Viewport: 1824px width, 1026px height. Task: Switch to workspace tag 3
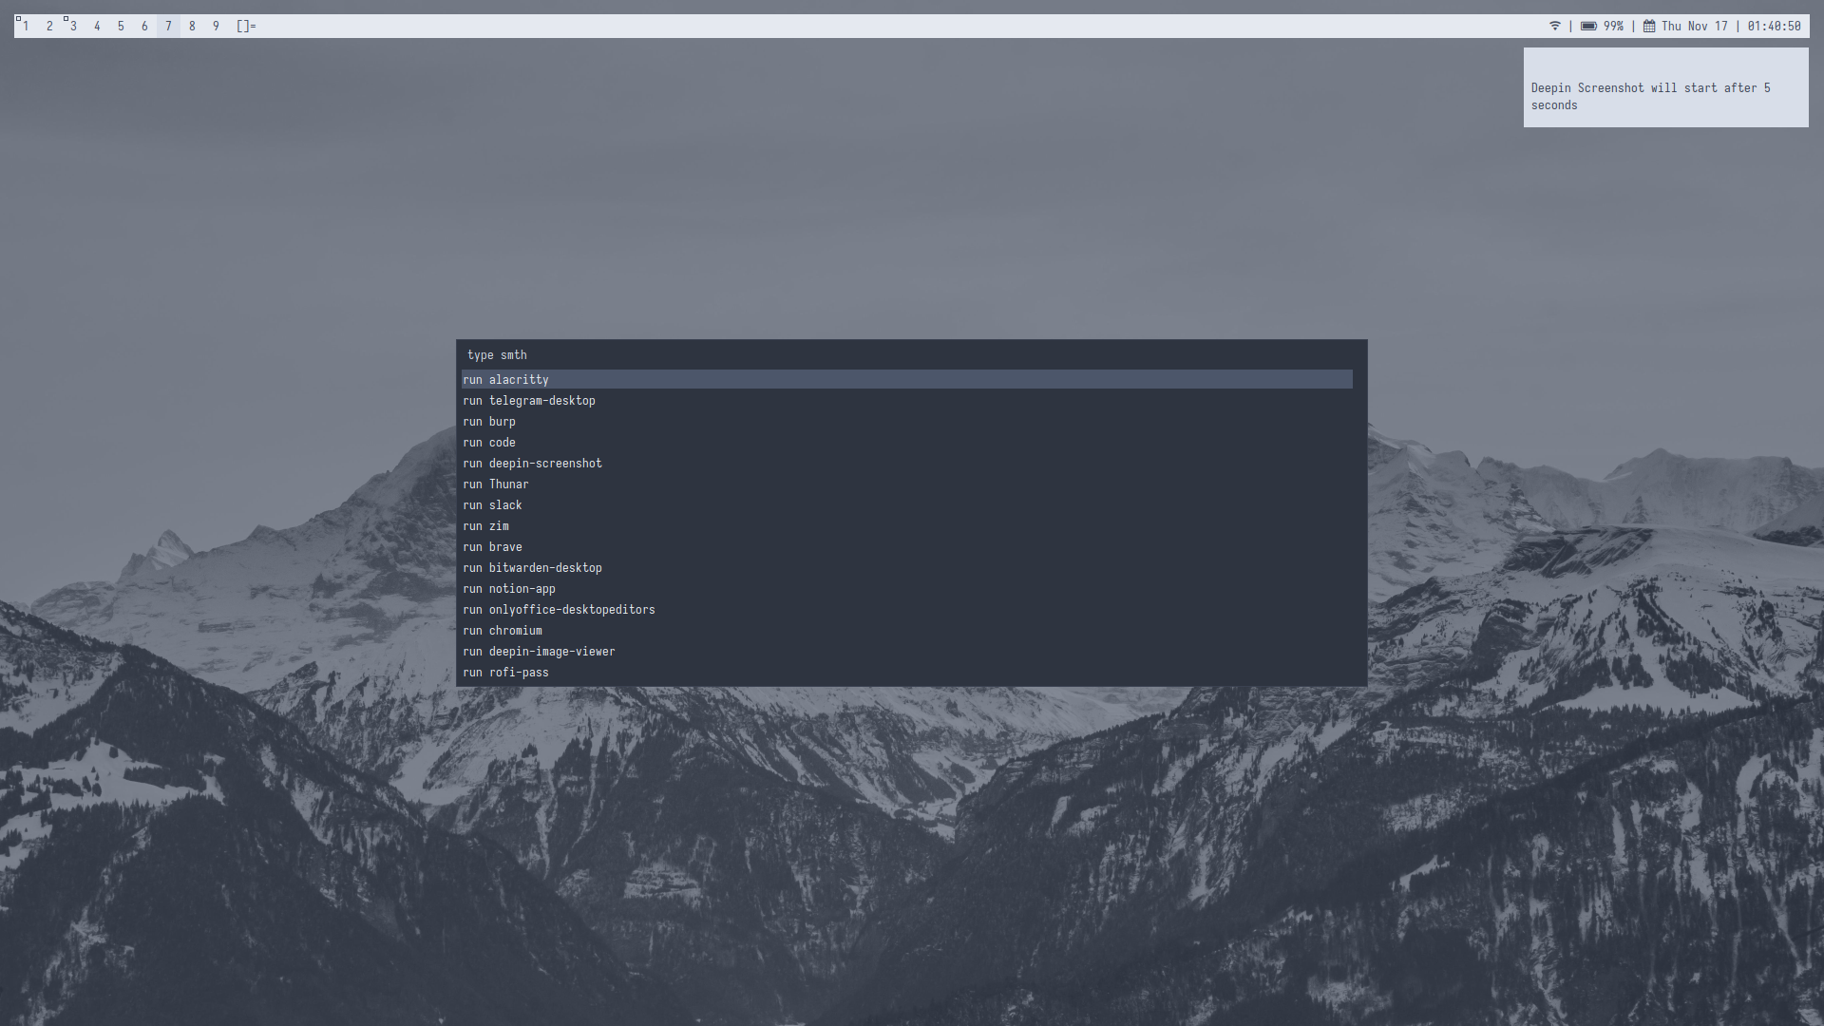point(73,26)
